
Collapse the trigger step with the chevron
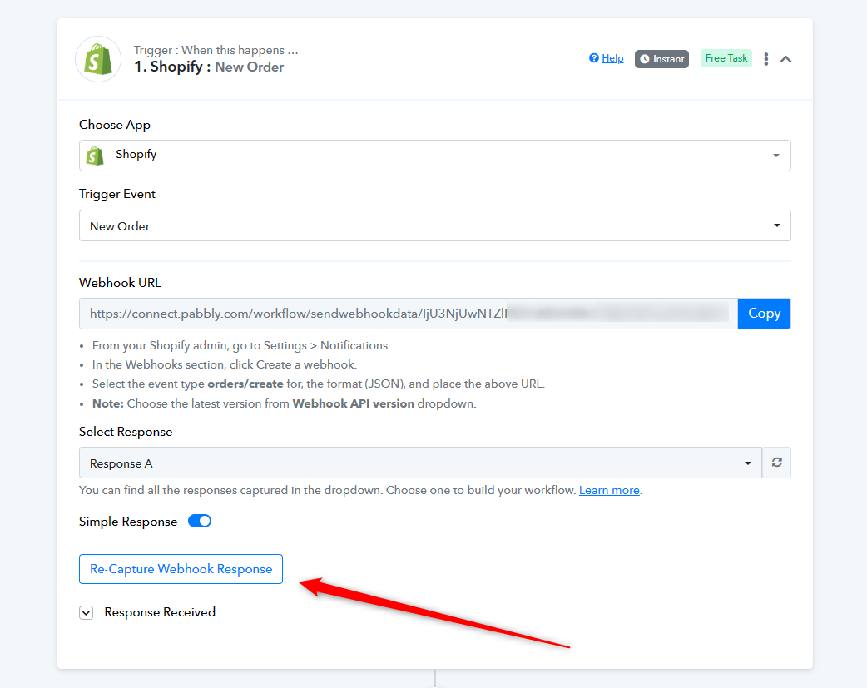point(785,59)
